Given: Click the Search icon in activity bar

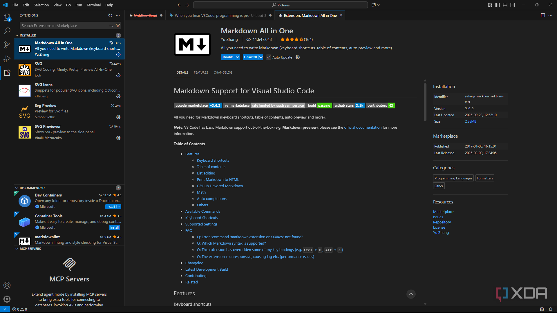Looking at the screenshot, I should point(7,31).
